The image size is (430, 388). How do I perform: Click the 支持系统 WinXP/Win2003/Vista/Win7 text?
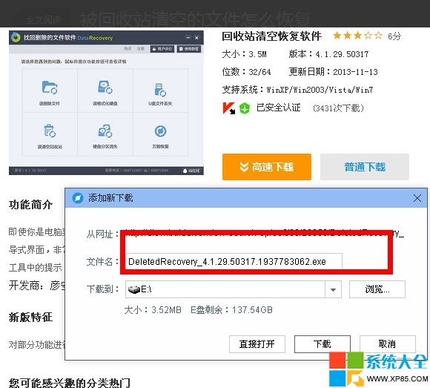pyautogui.click(x=297, y=90)
